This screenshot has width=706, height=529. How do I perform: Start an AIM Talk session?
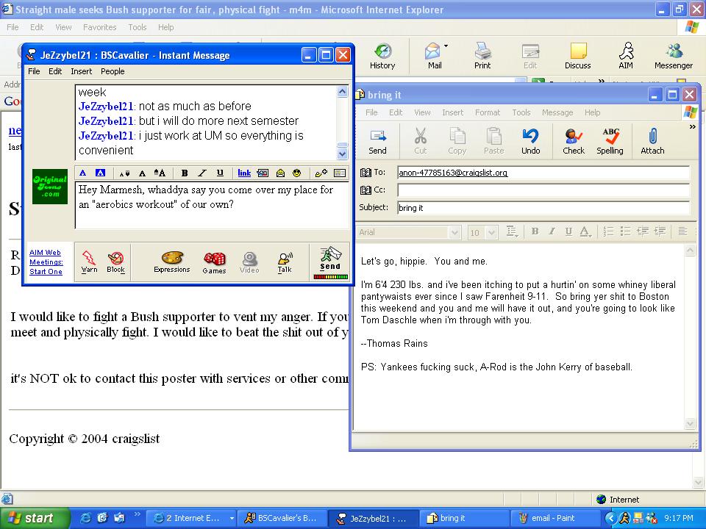pos(285,262)
